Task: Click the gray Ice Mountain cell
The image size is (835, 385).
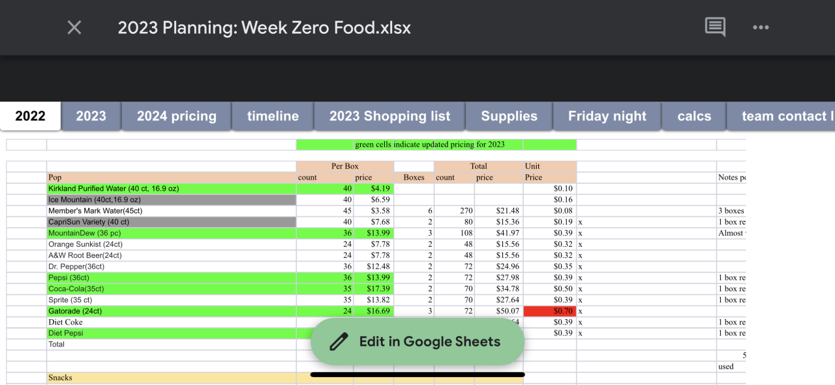Action: (x=171, y=200)
